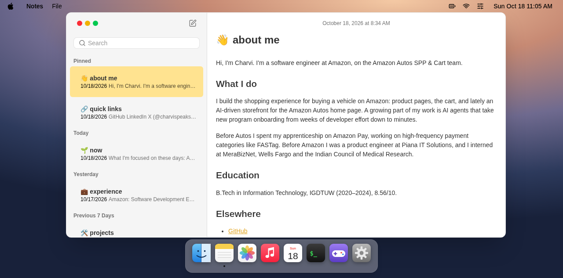Open Calendar from the Dock
This screenshot has width=563, height=278.
pyautogui.click(x=293, y=253)
